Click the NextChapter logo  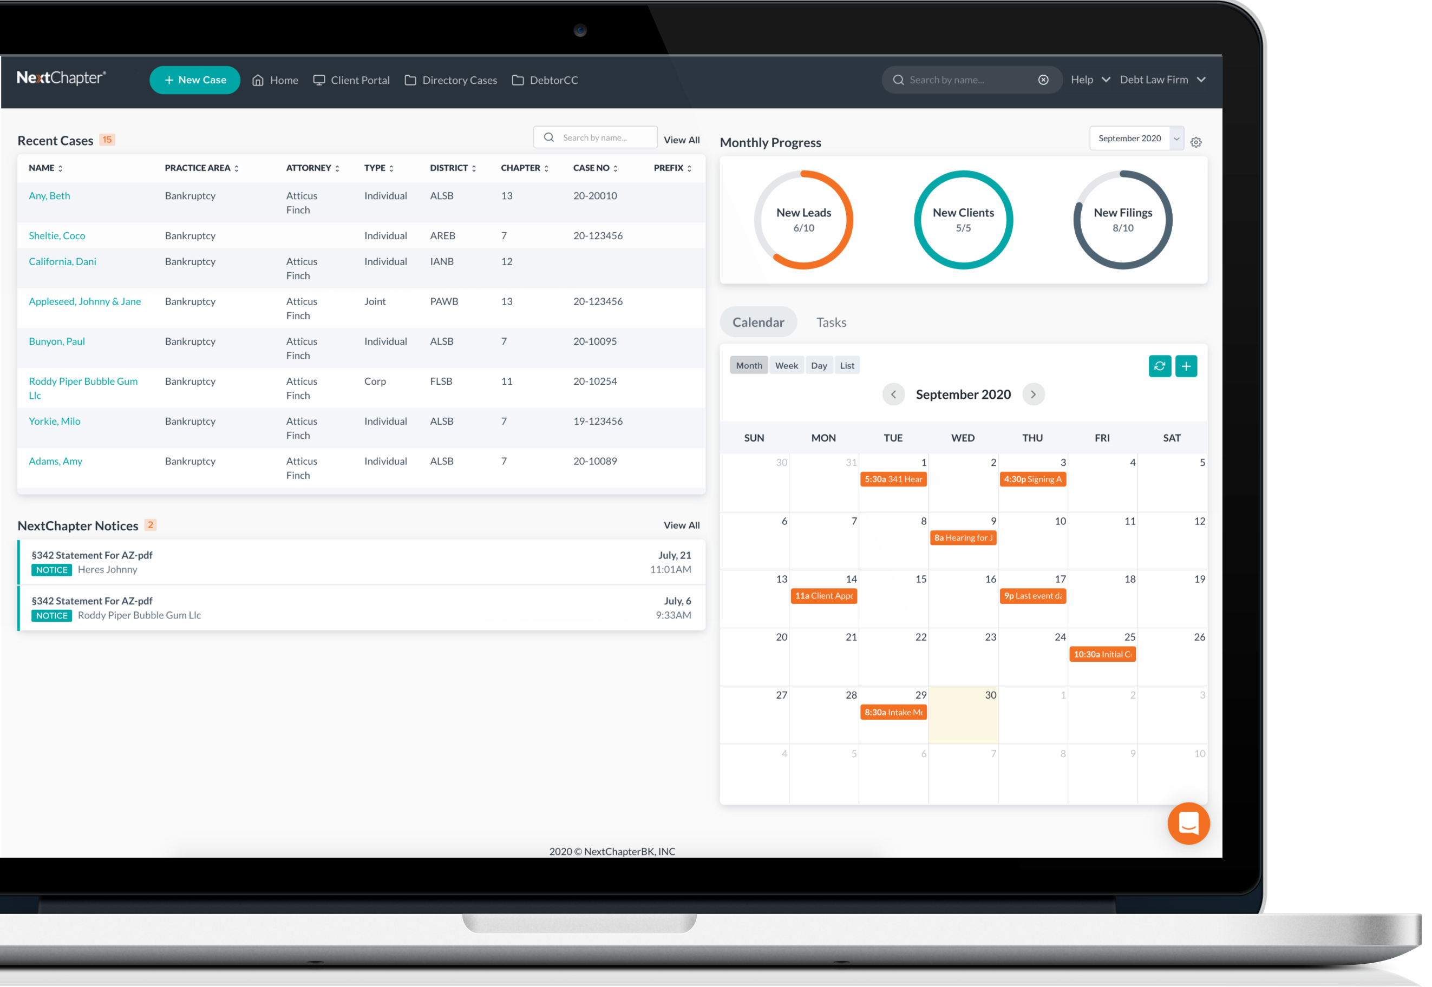(x=61, y=78)
